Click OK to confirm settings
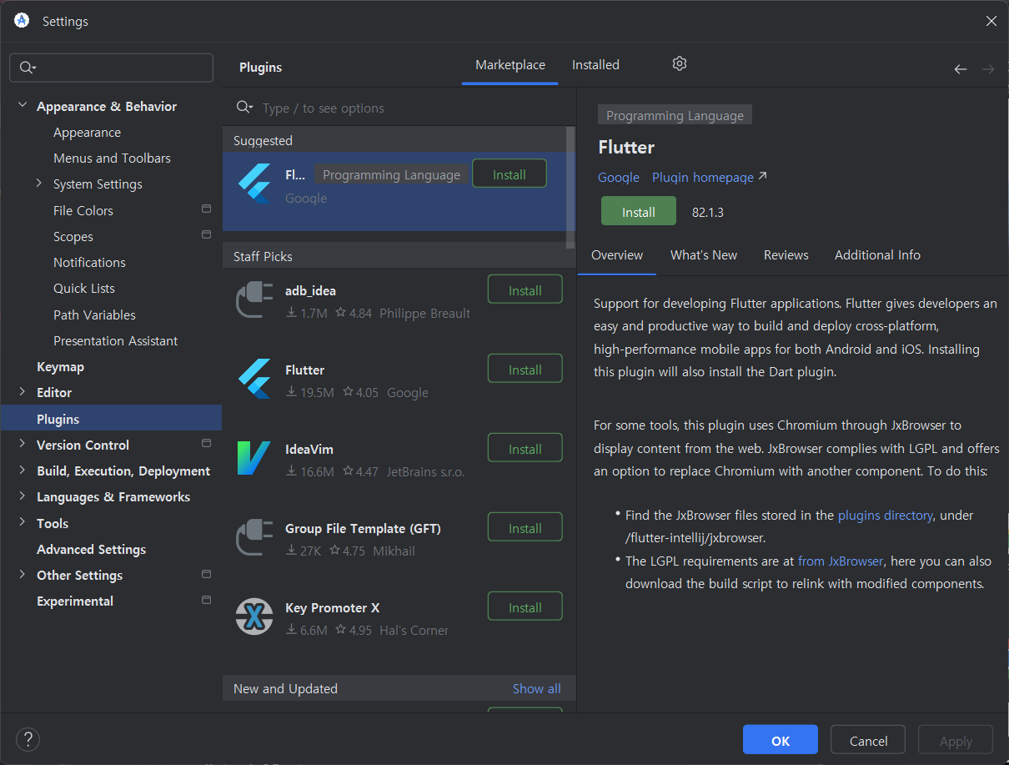Image resolution: width=1009 pixels, height=765 pixels. 781,740
